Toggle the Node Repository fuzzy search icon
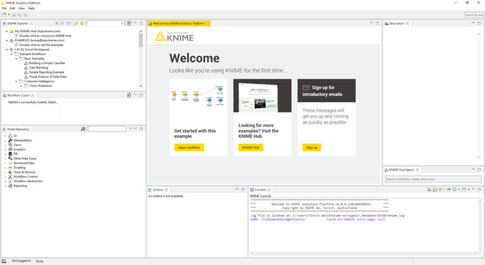 pyautogui.click(x=83, y=129)
